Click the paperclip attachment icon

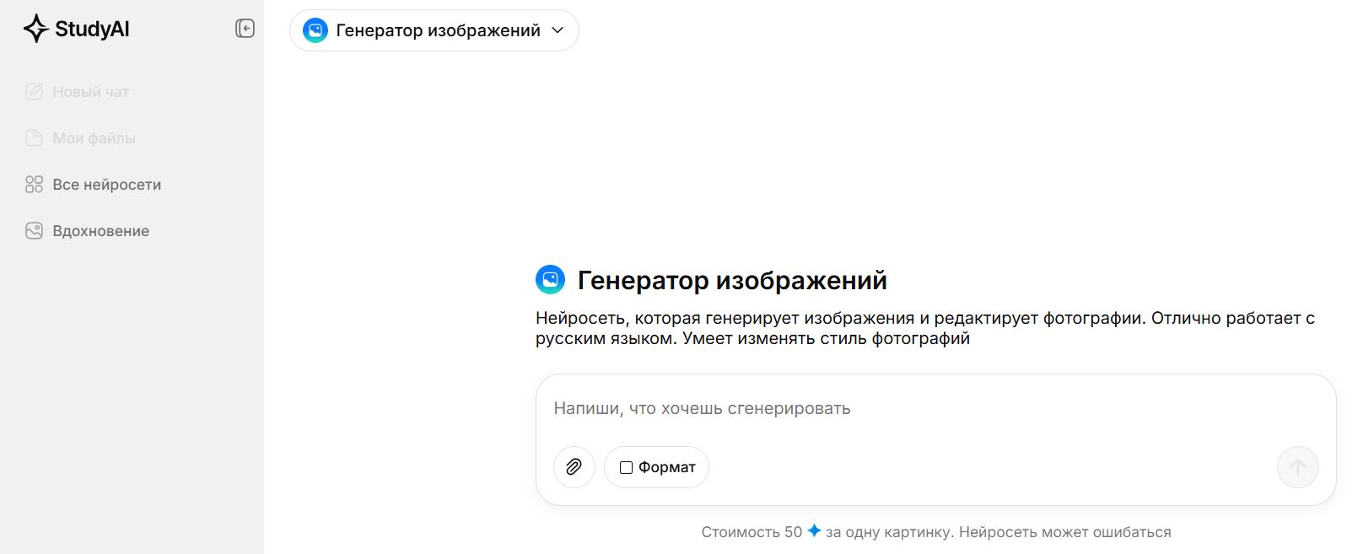coord(574,467)
